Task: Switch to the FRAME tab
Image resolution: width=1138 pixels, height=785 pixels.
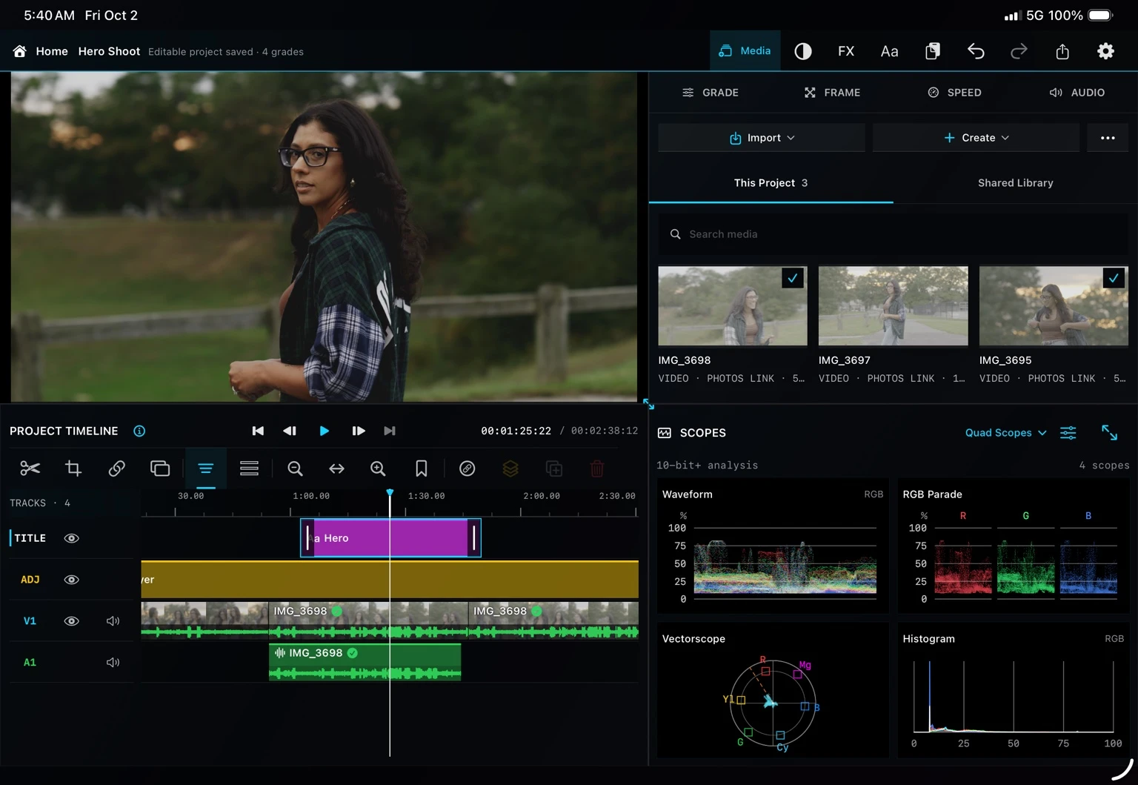Action: [832, 93]
